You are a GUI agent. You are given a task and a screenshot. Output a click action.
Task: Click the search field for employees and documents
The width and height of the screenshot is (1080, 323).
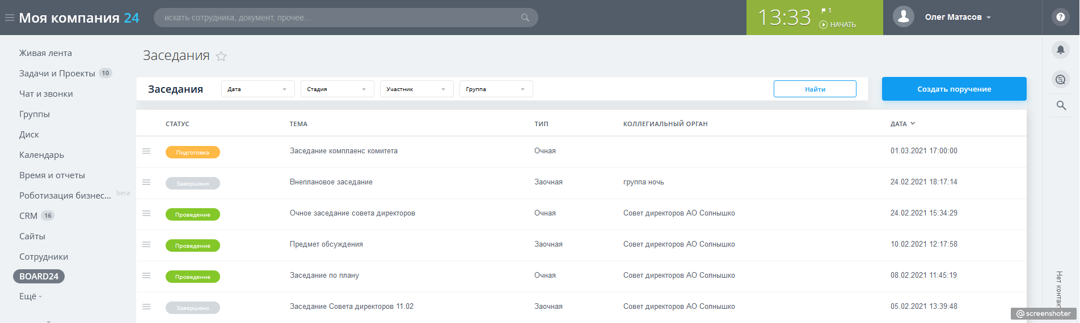[x=340, y=18]
